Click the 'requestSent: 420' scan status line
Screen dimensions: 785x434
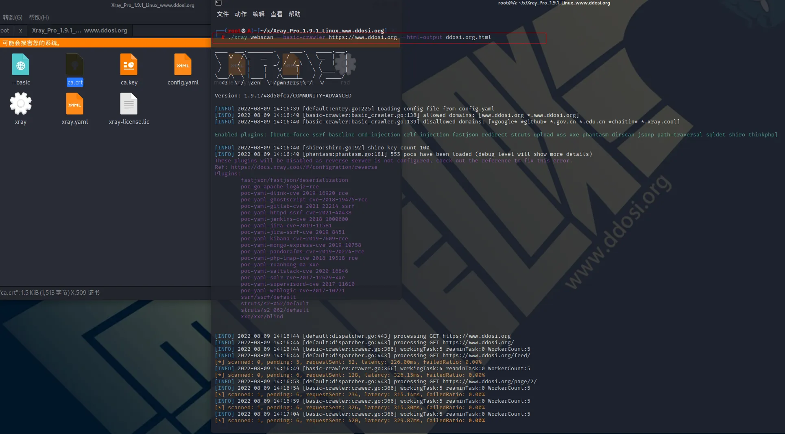[x=349, y=421]
